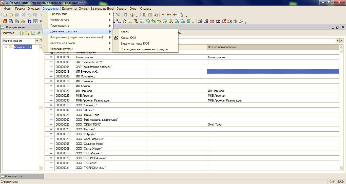The width and height of the screenshot is (346, 184).
Task: Choose Статьи движения денежных средств menu entry
Action: click(144, 49)
